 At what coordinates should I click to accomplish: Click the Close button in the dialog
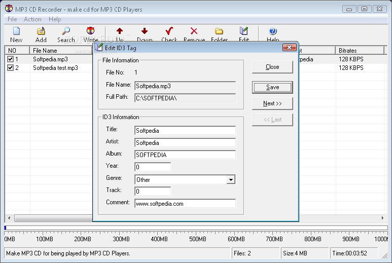pyautogui.click(x=272, y=67)
